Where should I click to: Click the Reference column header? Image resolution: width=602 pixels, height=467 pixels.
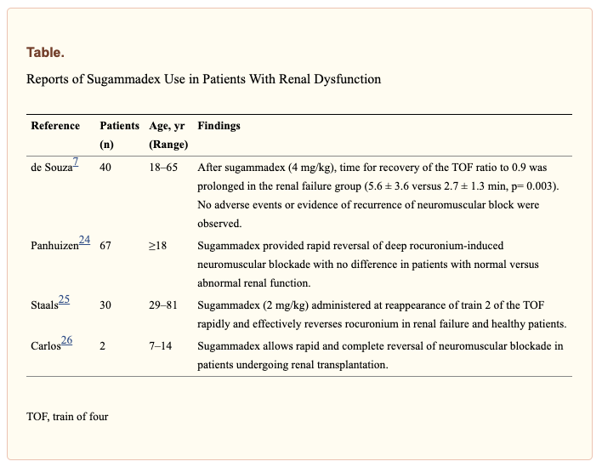(55, 126)
